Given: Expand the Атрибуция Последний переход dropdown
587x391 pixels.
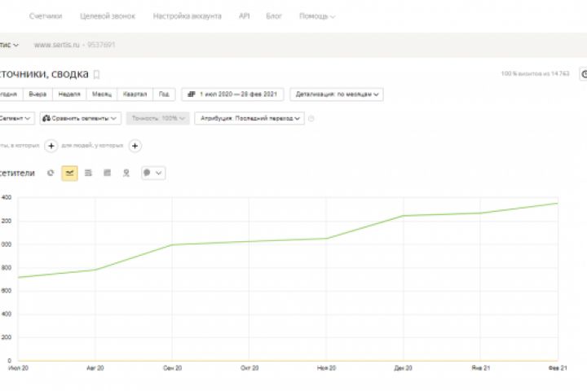Looking at the screenshot, I should pos(249,118).
